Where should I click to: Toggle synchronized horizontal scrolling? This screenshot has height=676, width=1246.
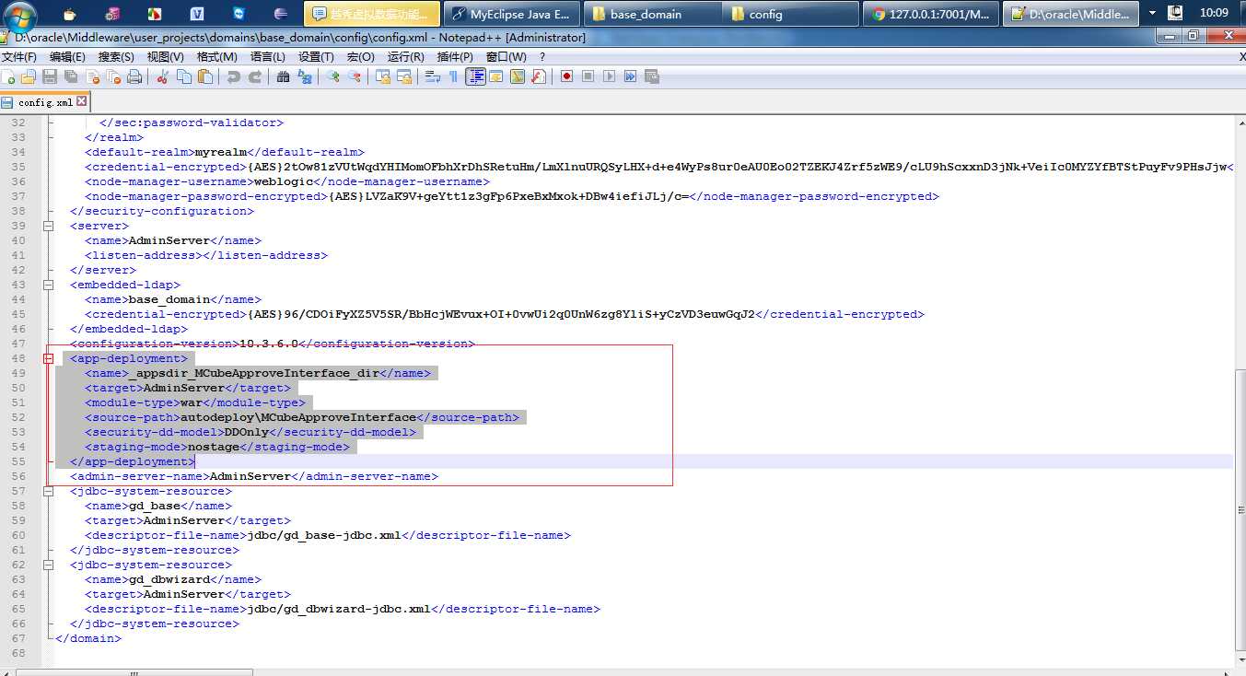click(404, 76)
